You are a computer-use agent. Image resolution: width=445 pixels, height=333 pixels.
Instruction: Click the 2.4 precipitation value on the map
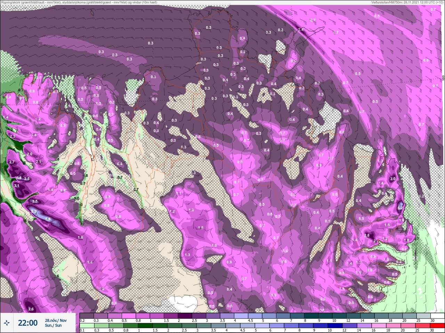click(301, 30)
